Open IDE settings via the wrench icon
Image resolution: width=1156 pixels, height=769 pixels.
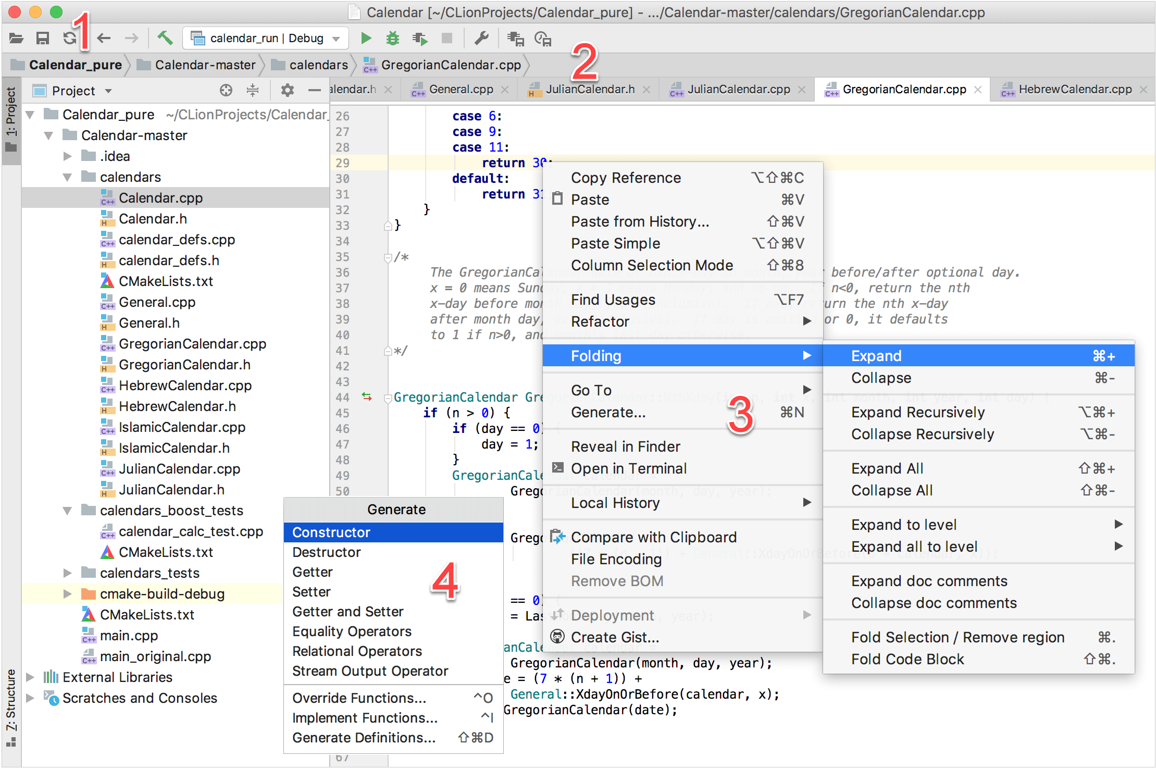482,38
